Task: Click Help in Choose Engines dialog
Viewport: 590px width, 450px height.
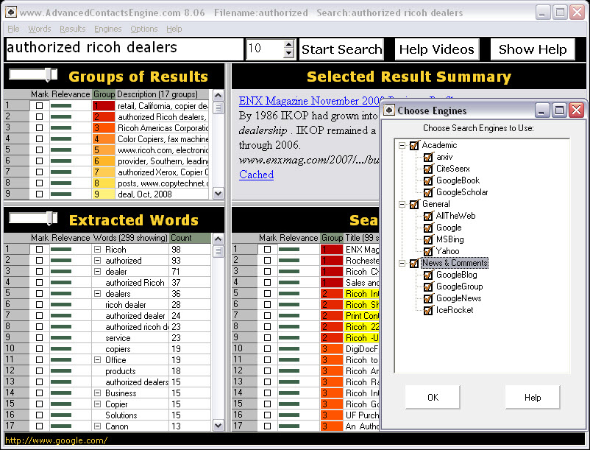Action: click(x=533, y=397)
